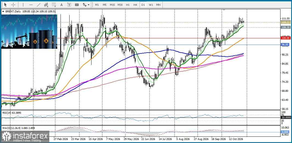Click the 27 Aug 2026 date label
This screenshot has width=292, height=143.
tap(201, 139)
